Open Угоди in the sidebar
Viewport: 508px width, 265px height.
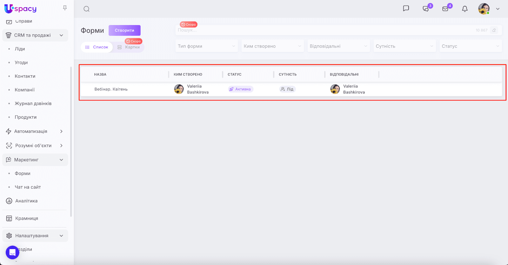21,63
